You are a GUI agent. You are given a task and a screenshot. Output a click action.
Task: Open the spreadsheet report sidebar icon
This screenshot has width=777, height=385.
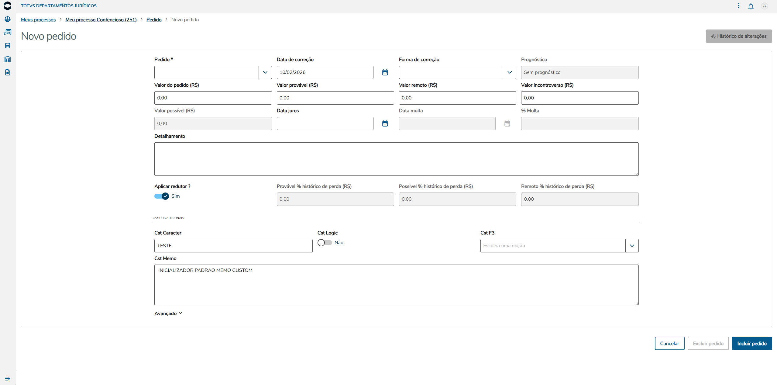tap(8, 32)
